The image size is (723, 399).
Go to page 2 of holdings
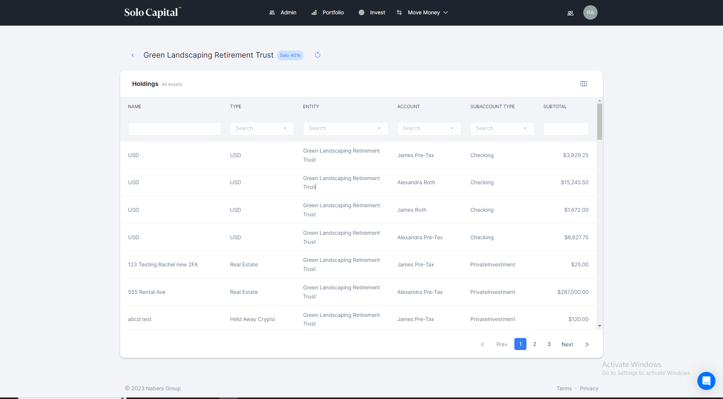pos(534,344)
